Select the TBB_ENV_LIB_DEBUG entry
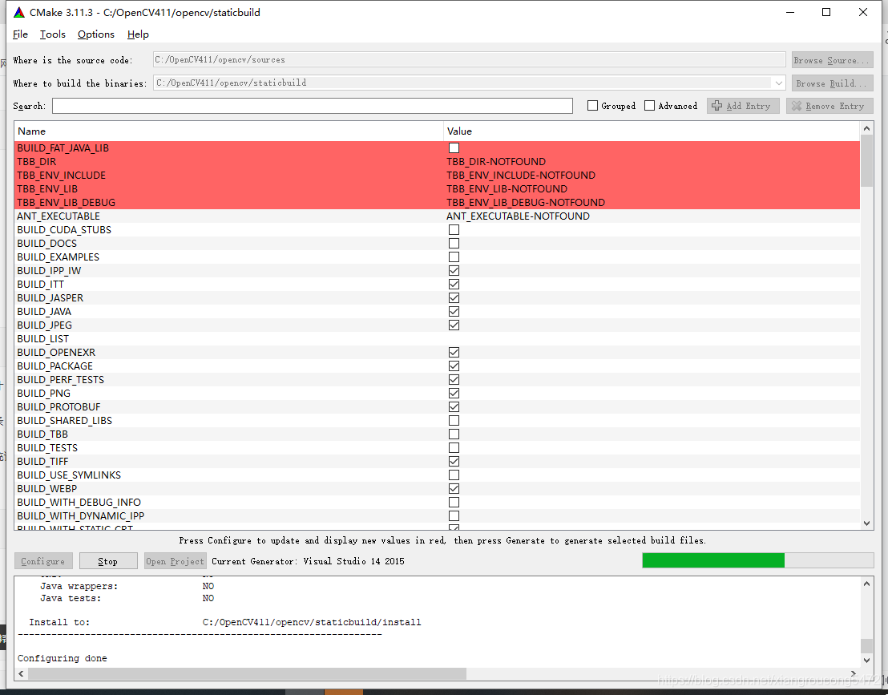This screenshot has width=888, height=695. (x=67, y=202)
